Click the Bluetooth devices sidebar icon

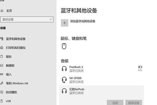click(2, 39)
